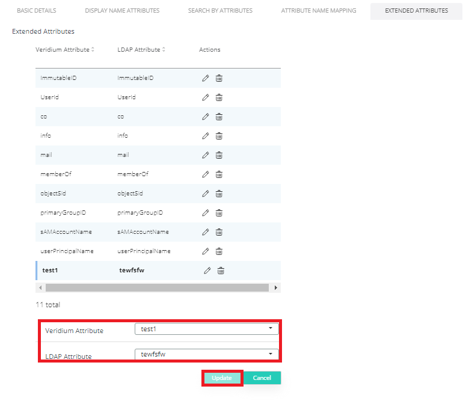The height and width of the screenshot is (401, 466).
Task: Sort by Veridium Attribute column
Action: [x=64, y=50]
